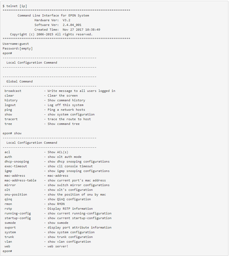This screenshot has width=229, height=256.
Task: Click the 'tracert' command entry
Action: click(x=11, y=119)
